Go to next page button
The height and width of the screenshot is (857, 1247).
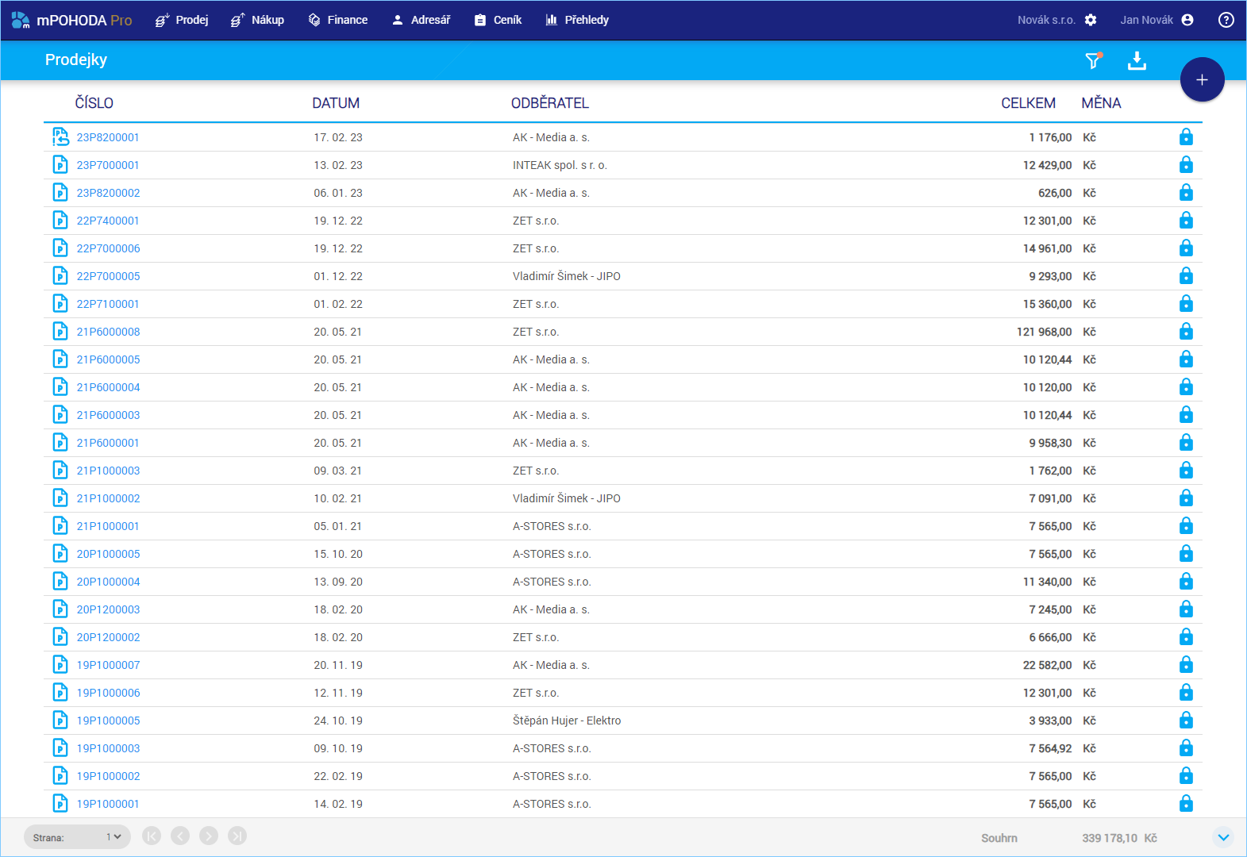coord(209,836)
